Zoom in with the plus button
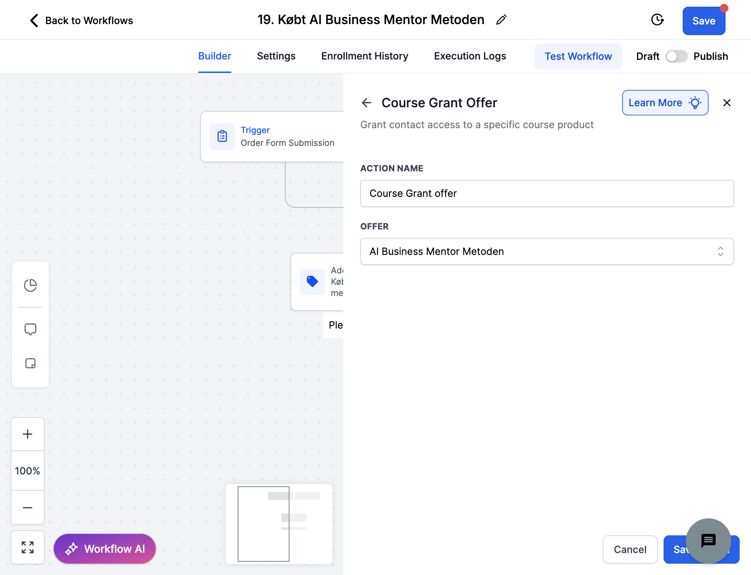 pyautogui.click(x=28, y=434)
